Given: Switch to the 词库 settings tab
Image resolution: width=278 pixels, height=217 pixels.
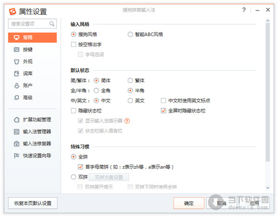Looking at the screenshot, I should (x=32, y=73).
